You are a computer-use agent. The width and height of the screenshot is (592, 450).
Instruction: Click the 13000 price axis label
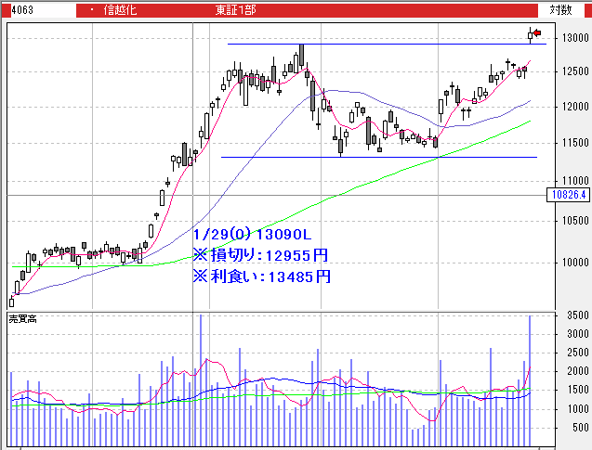coord(571,38)
